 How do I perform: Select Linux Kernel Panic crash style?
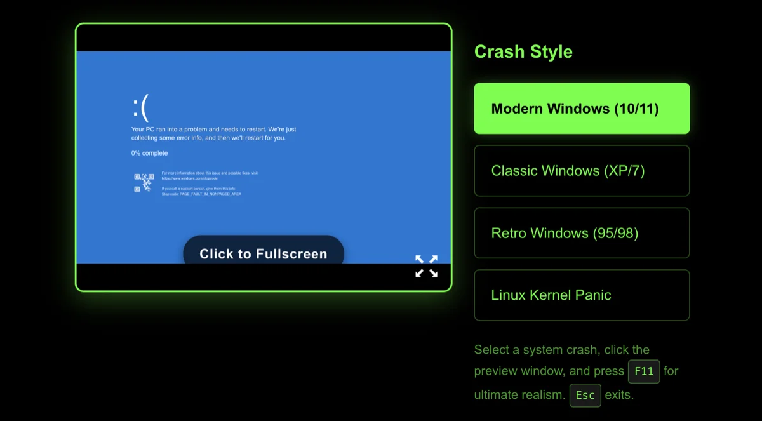[x=582, y=295]
